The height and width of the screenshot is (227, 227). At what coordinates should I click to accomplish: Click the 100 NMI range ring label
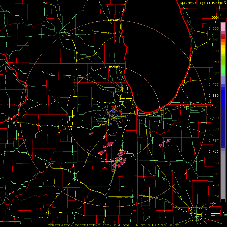click(x=113, y=20)
